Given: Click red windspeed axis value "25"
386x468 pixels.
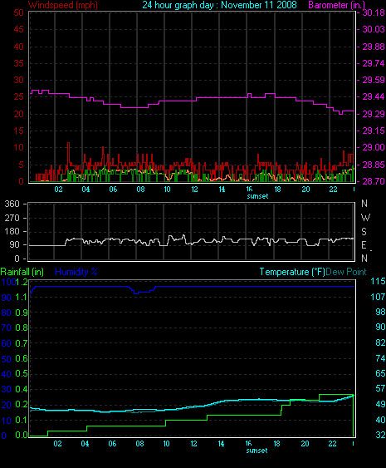Looking at the screenshot, I should click(19, 96).
